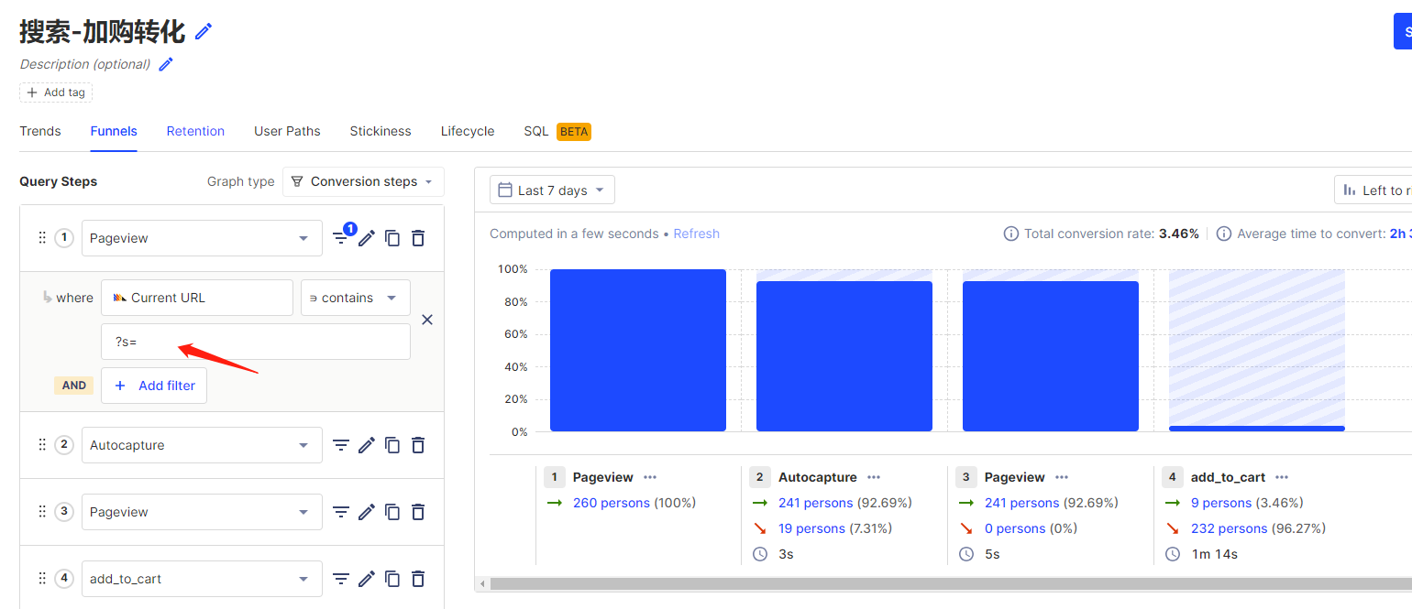The height and width of the screenshot is (609, 1412).
Task: Change the contains operator dropdown
Action: [x=356, y=298]
